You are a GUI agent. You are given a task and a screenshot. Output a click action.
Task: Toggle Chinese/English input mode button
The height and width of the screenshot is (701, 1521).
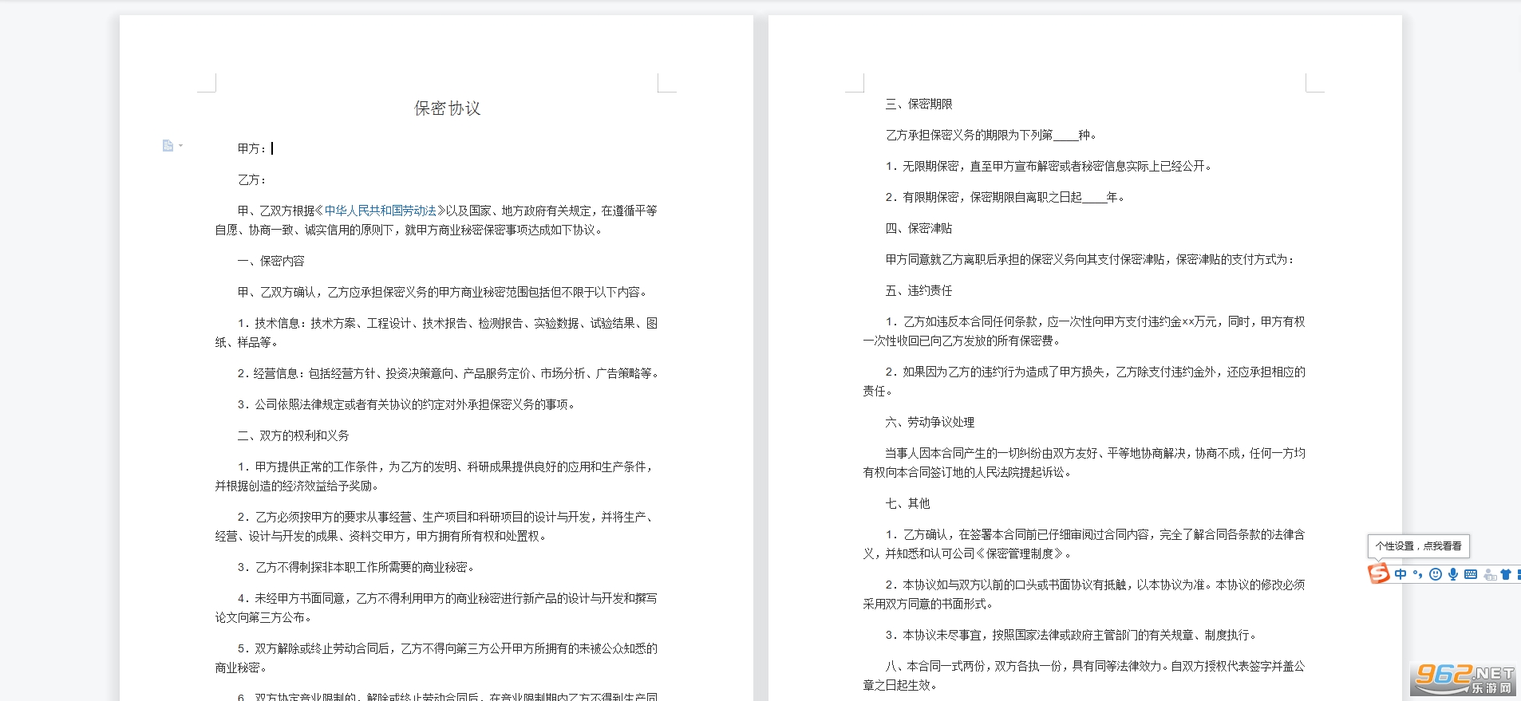click(x=1401, y=574)
